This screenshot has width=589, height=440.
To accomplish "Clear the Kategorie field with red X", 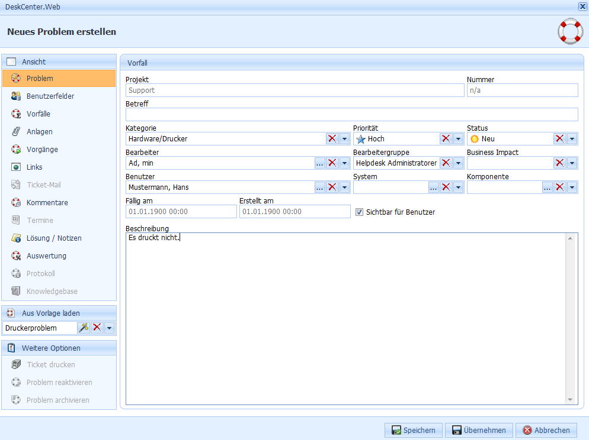I will (332, 139).
